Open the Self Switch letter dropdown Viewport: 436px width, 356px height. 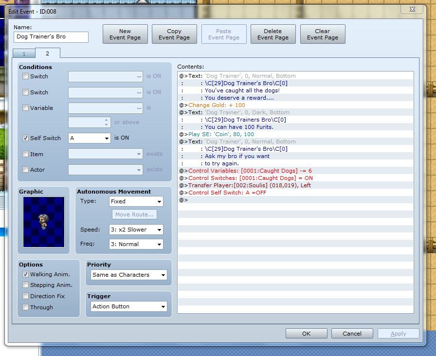coord(90,138)
